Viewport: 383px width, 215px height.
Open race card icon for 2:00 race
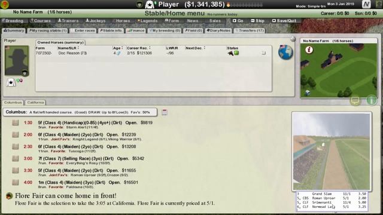tap(16, 134)
